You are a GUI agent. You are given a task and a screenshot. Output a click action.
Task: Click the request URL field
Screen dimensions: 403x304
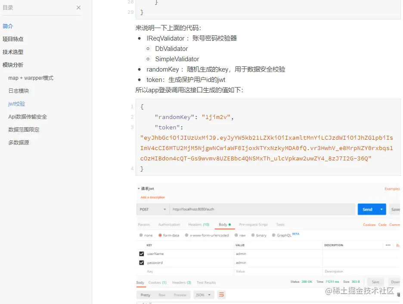coord(262,209)
